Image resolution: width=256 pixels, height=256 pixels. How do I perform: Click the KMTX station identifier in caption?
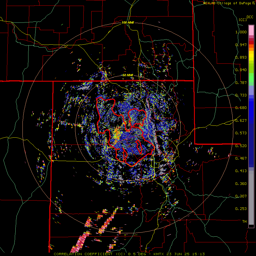pyautogui.click(x=159, y=254)
